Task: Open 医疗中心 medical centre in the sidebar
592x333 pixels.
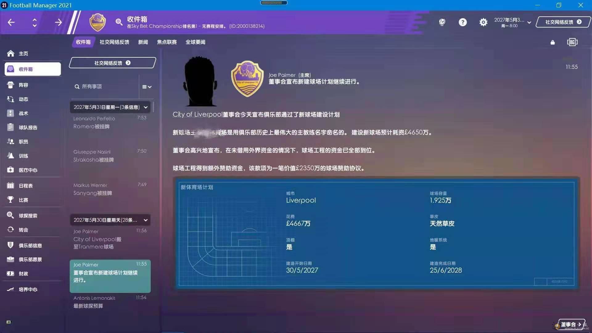Action: 32,170
